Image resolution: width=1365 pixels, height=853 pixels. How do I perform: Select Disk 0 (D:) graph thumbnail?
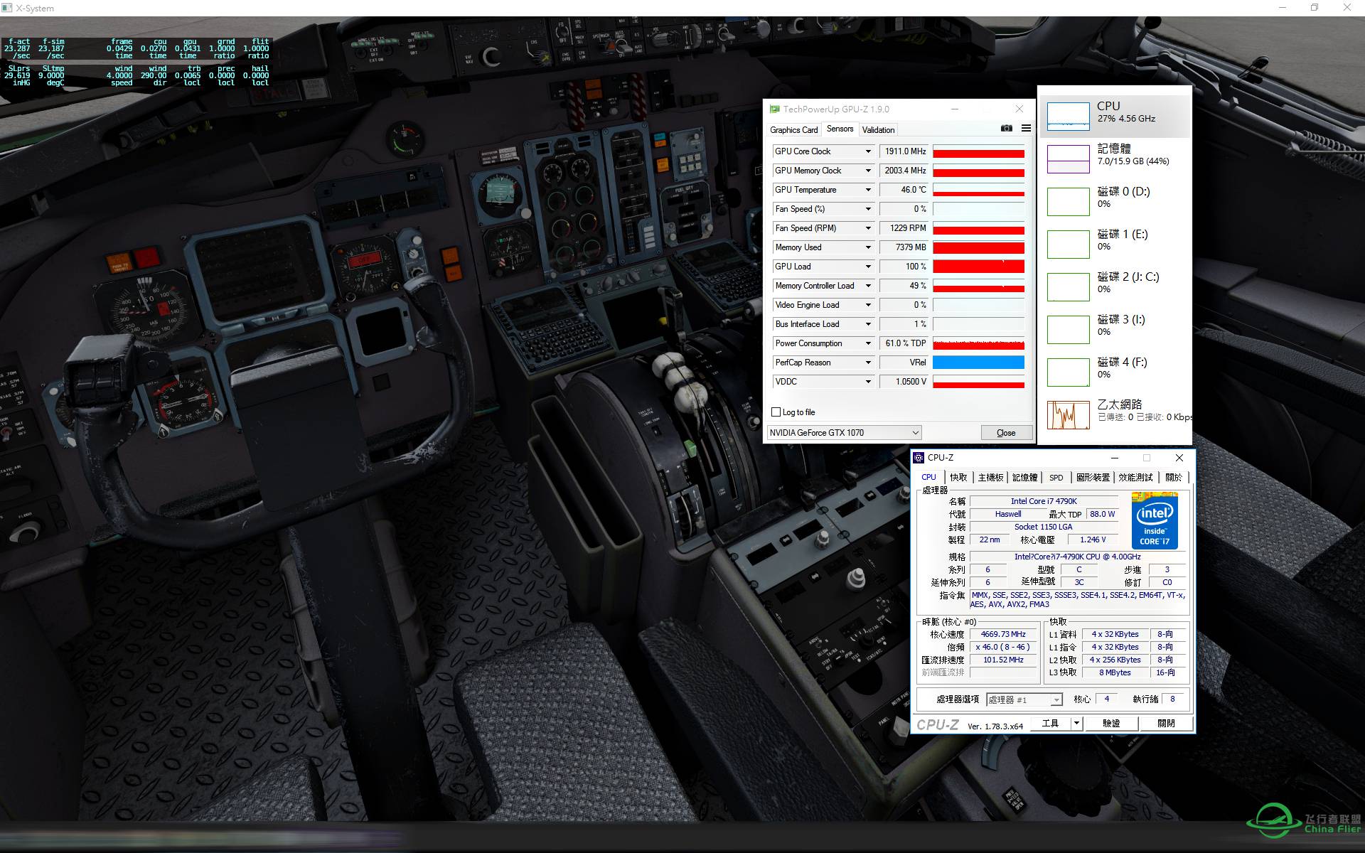tap(1068, 201)
